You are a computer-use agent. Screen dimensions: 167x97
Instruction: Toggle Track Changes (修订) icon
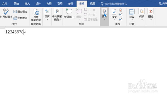point(105,11)
